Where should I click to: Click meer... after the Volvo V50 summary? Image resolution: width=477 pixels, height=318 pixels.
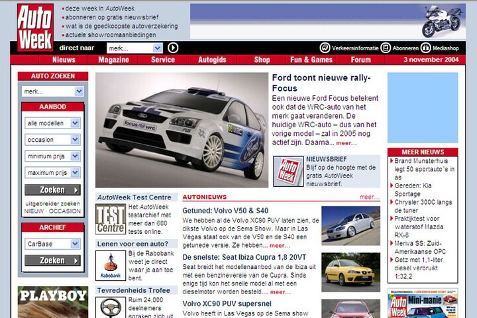click(280, 245)
